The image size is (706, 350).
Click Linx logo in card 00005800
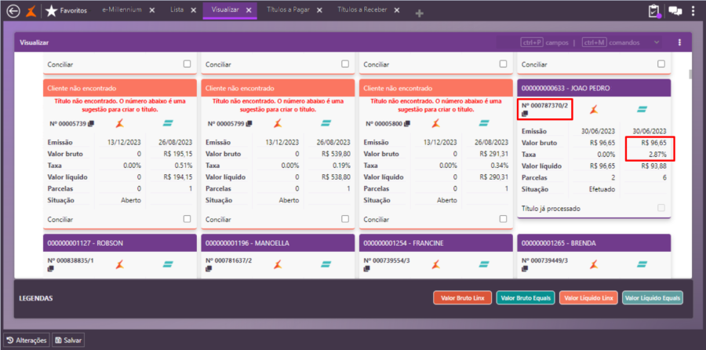[x=435, y=123]
